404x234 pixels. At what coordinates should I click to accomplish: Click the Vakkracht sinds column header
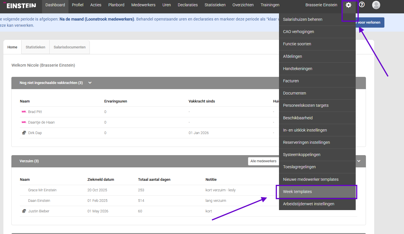tap(202, 101)
